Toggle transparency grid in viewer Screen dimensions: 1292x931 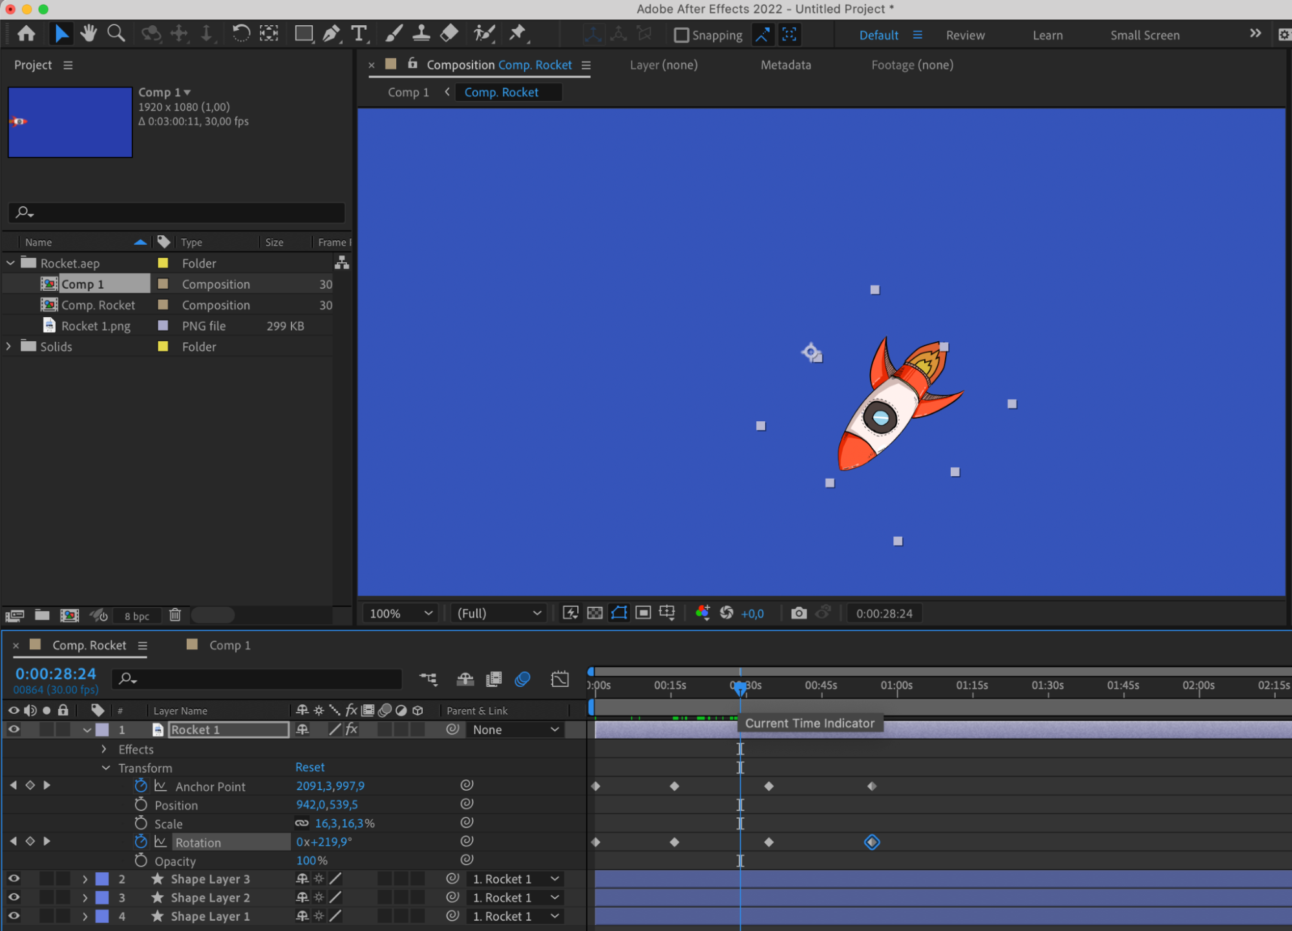tap(595, 613)
